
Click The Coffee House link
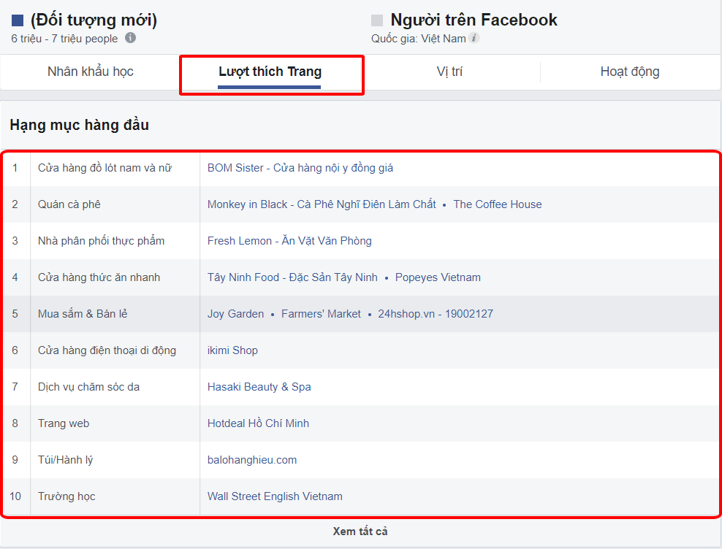(x=498, y=204)
